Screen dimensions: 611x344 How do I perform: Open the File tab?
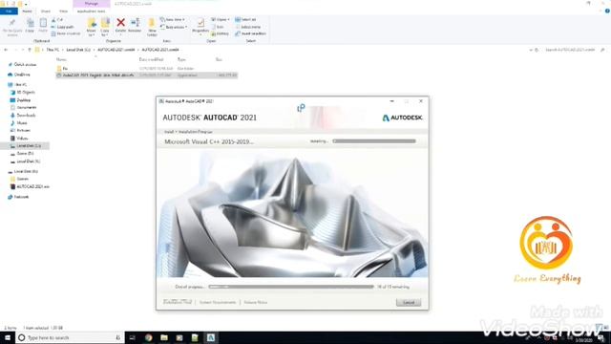(9, 11)
